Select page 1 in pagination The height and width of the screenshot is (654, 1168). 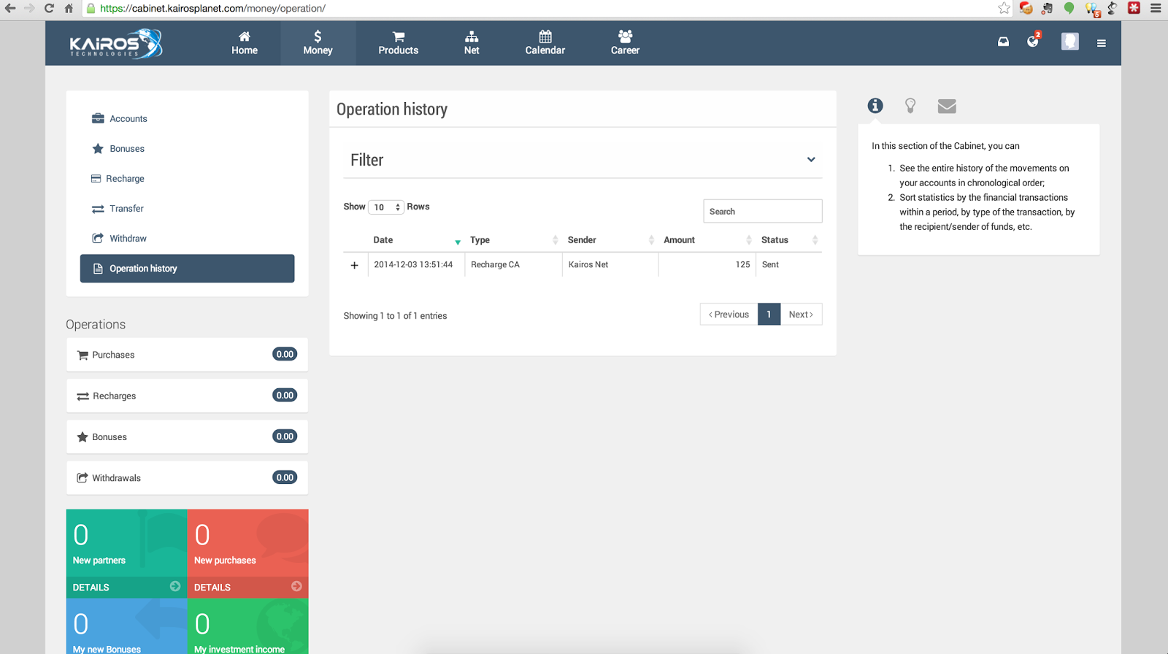tap(769, 314)
